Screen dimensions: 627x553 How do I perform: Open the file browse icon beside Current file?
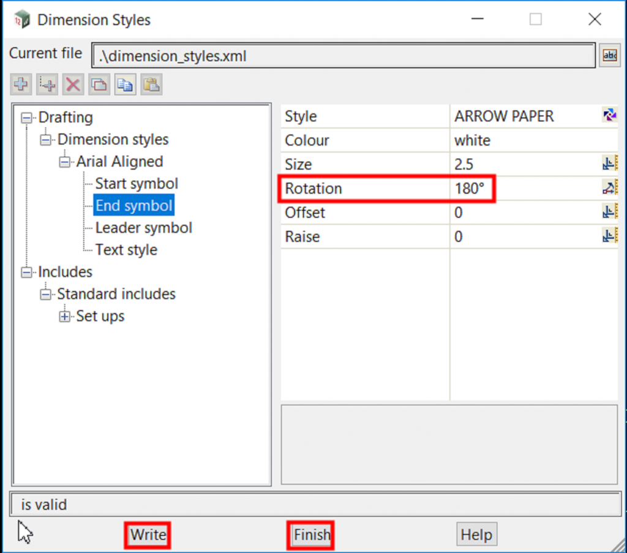[x=609, y=55]
